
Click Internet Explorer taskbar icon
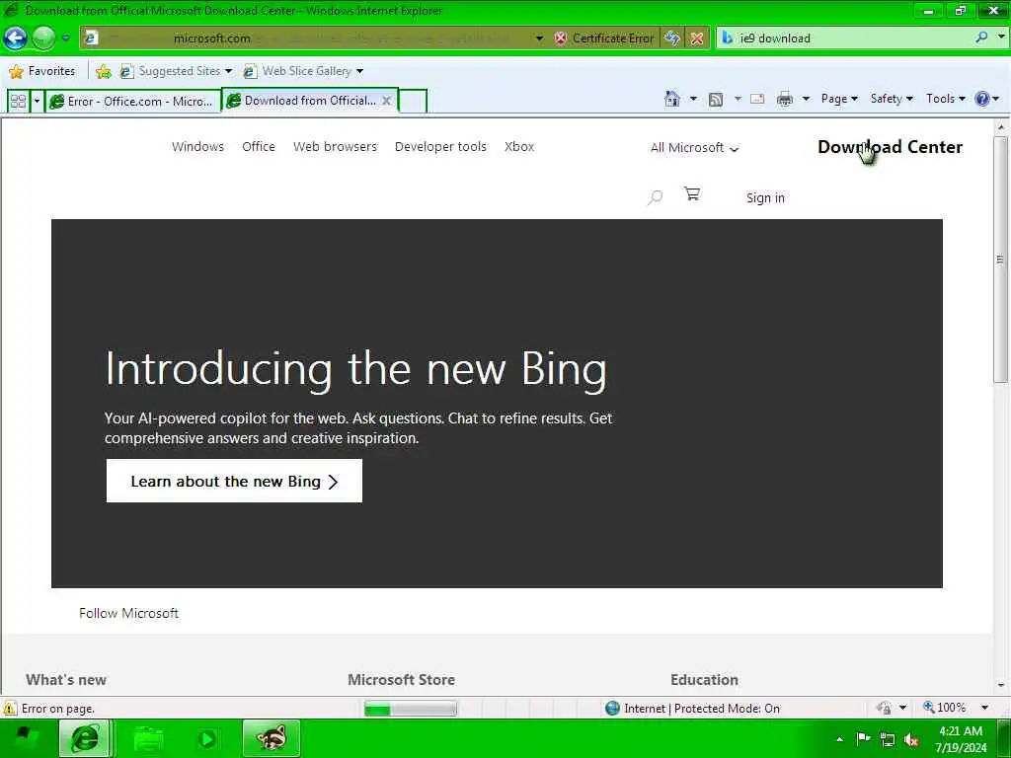point(85,738)
